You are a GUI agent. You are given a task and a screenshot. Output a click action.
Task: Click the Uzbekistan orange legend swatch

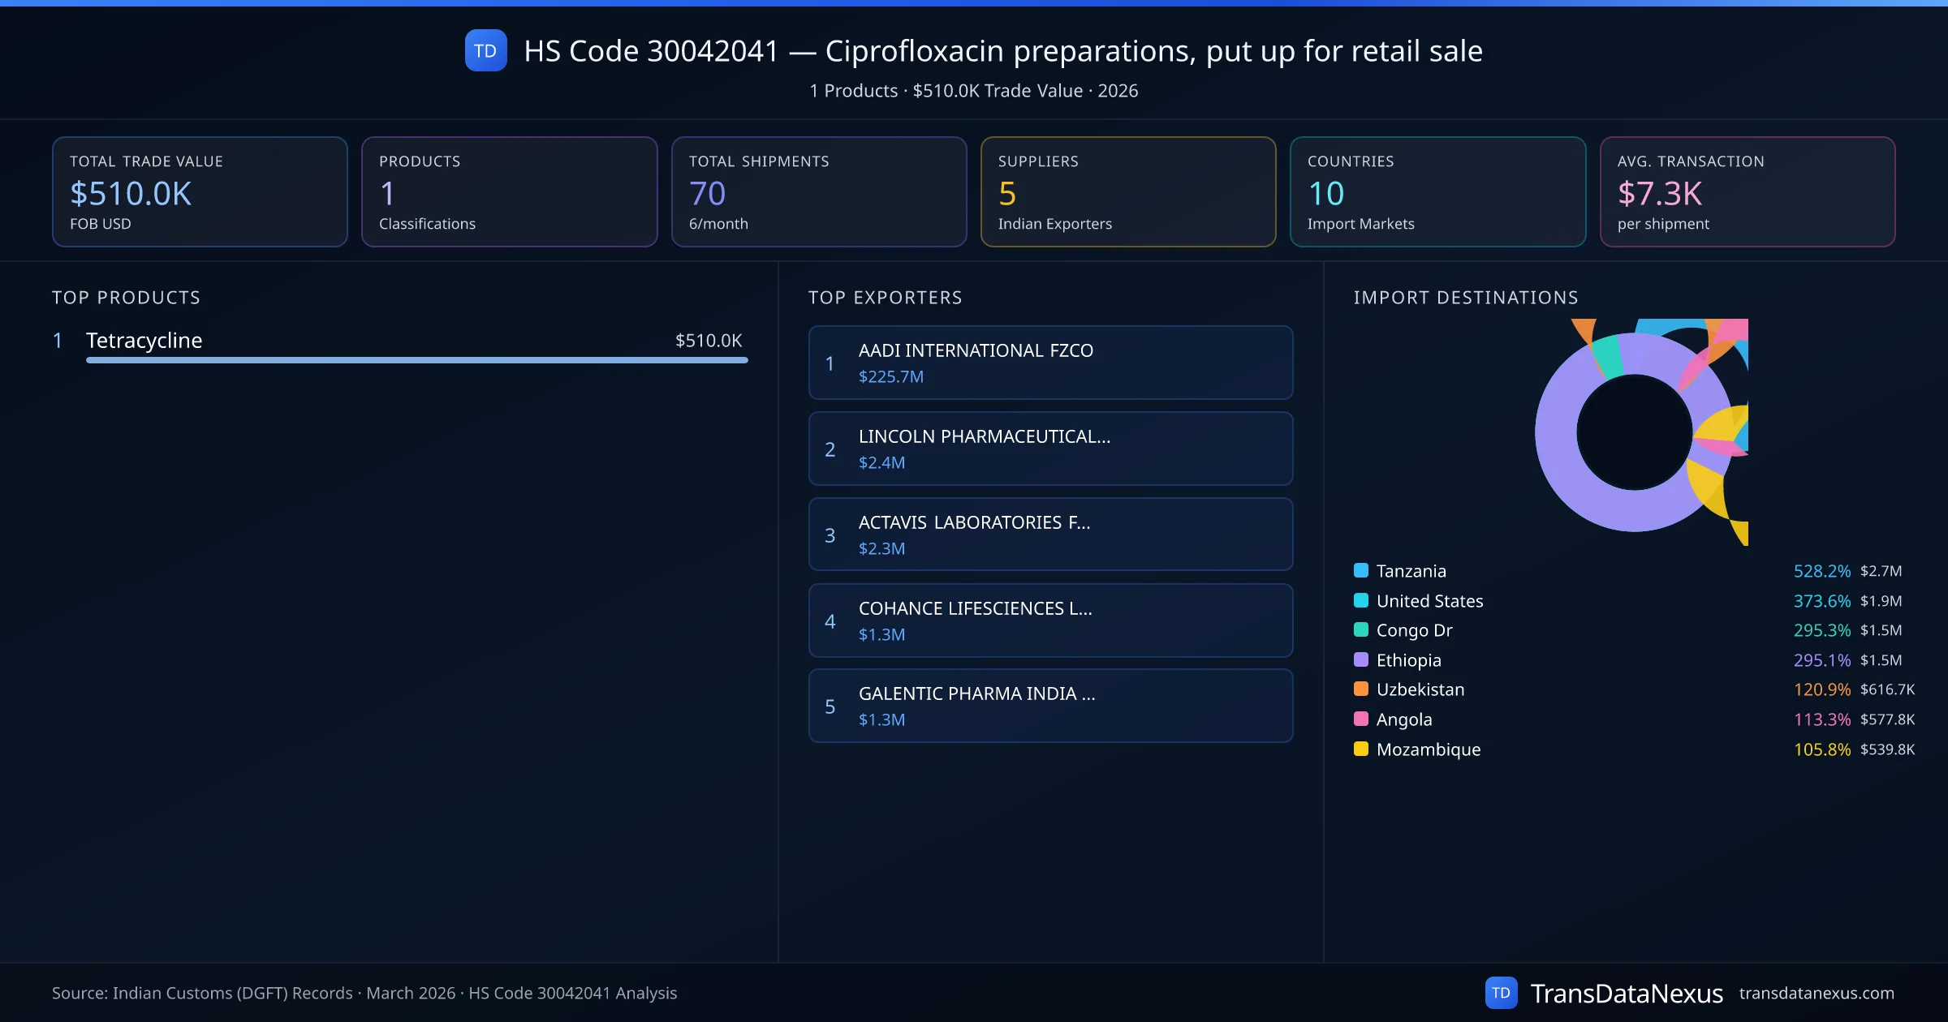point(1361,689)
